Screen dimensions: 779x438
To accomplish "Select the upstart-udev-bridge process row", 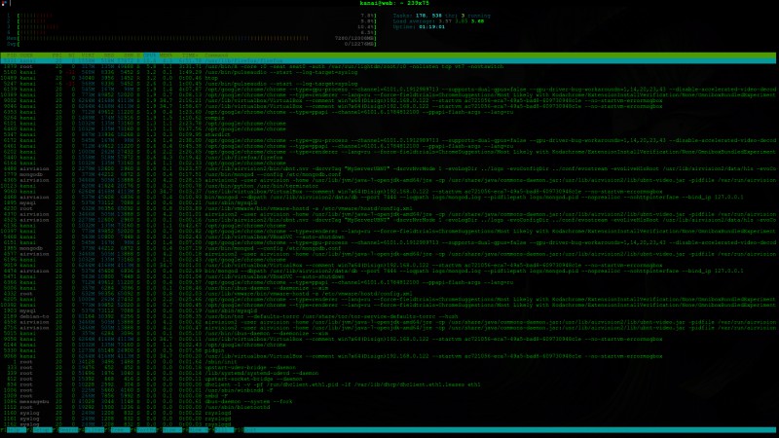I will pyautogui.click(x=388, y=368).
